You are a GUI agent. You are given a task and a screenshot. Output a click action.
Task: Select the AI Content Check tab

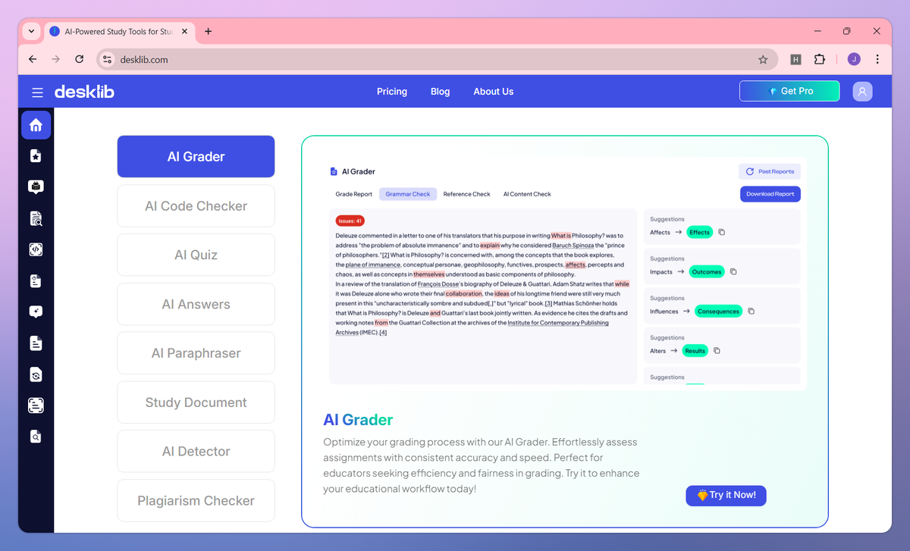(526, 194)
